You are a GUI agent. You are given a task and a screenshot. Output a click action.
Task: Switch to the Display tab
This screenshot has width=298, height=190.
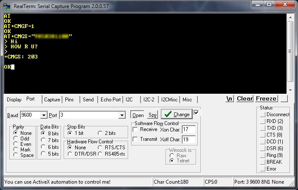(14, 100)
